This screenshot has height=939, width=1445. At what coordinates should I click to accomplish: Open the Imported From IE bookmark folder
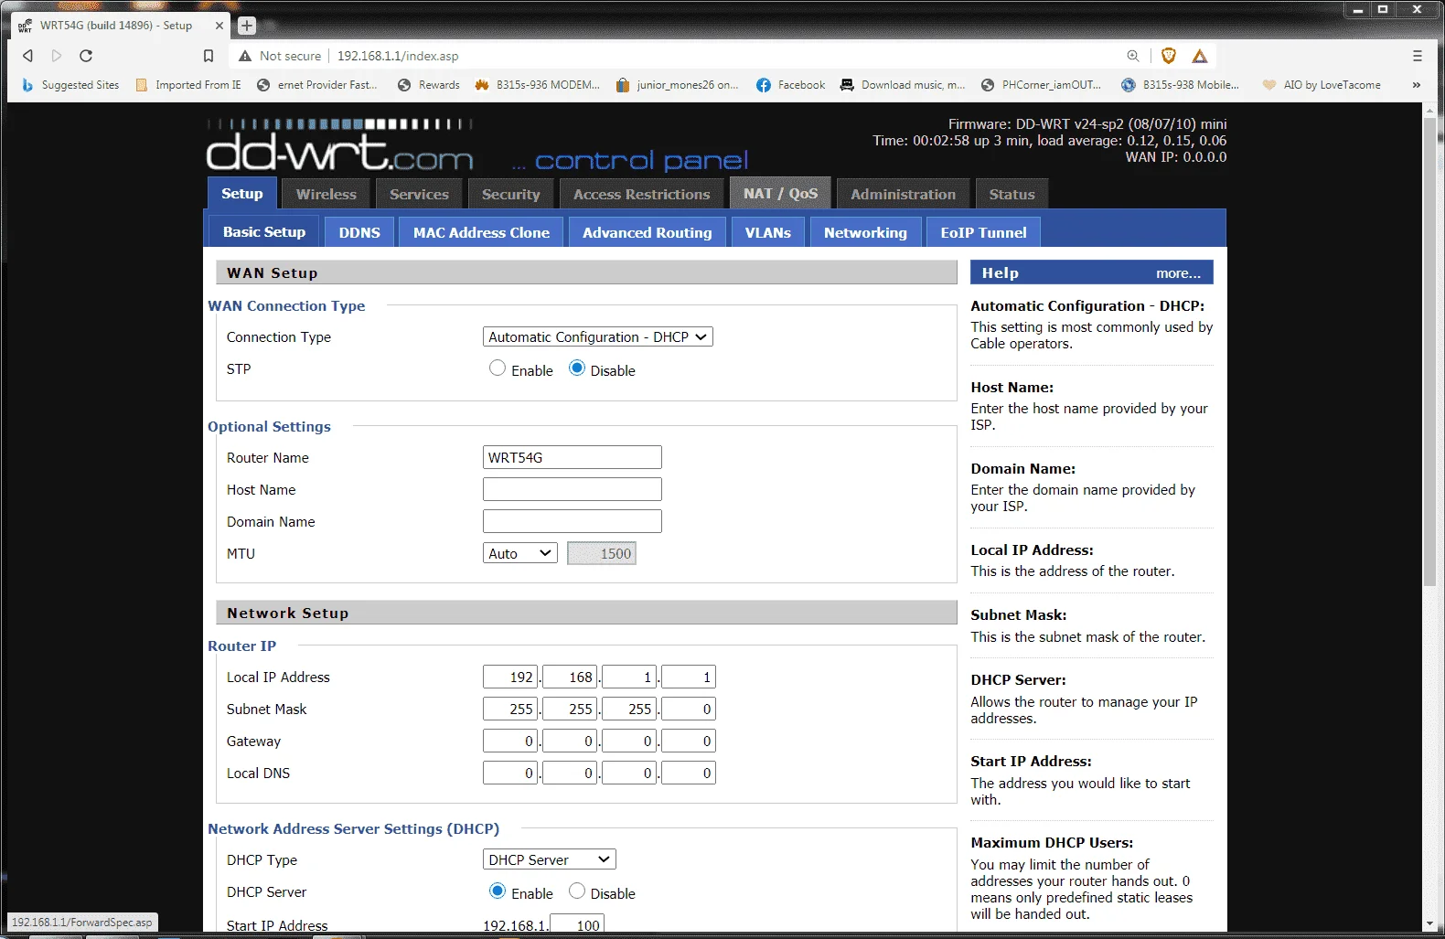click(188, 85)
